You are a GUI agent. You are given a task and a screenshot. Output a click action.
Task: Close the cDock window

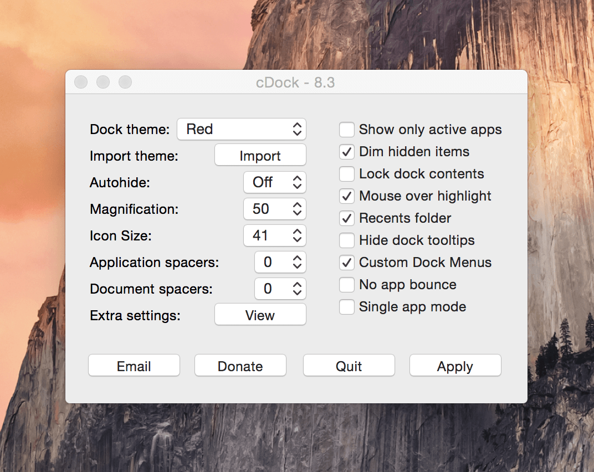81,82
